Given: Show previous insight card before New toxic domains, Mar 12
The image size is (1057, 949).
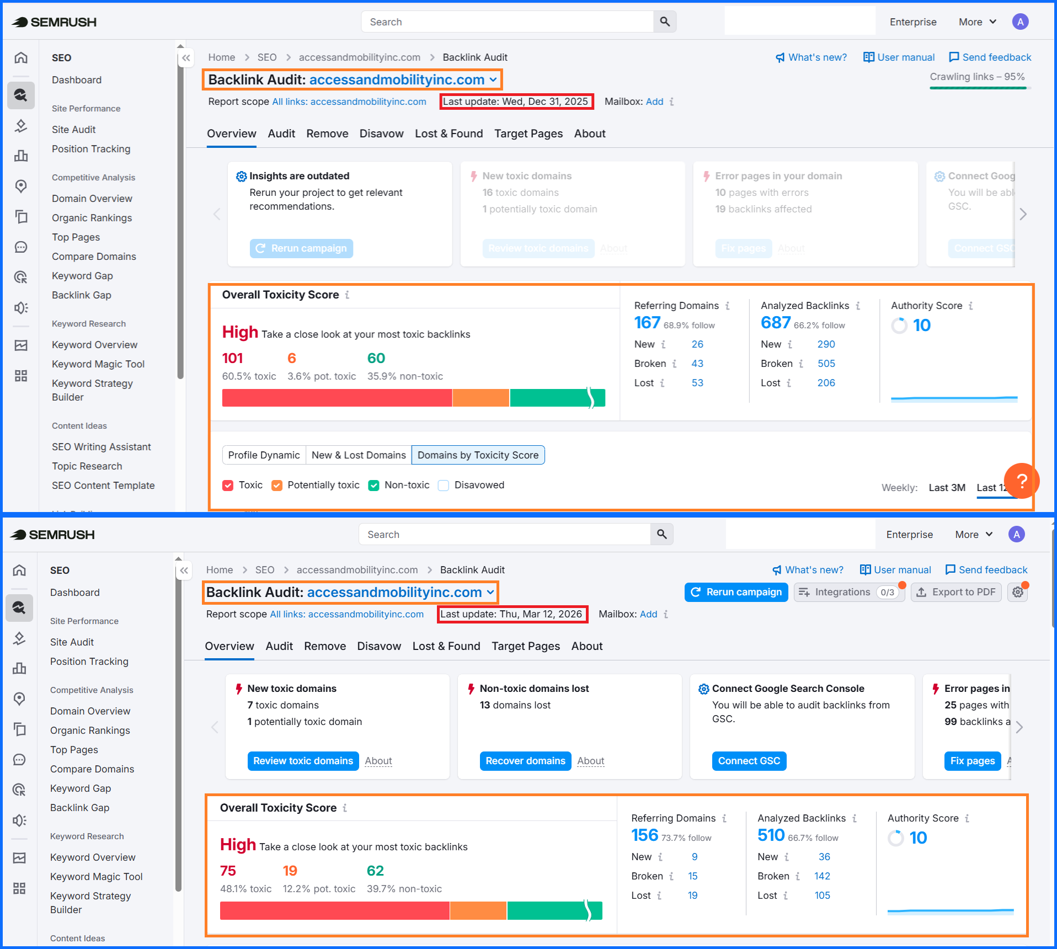Looking at the screenshot, I should click(215, 727).
